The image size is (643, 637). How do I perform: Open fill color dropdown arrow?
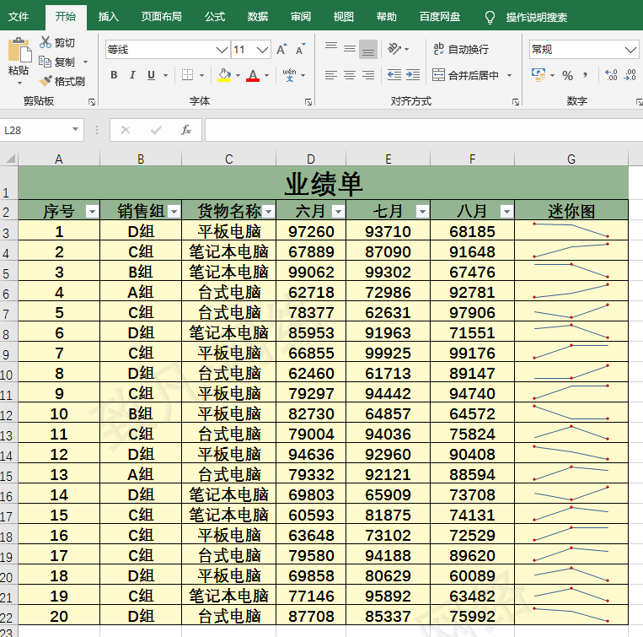coord(238,76)
